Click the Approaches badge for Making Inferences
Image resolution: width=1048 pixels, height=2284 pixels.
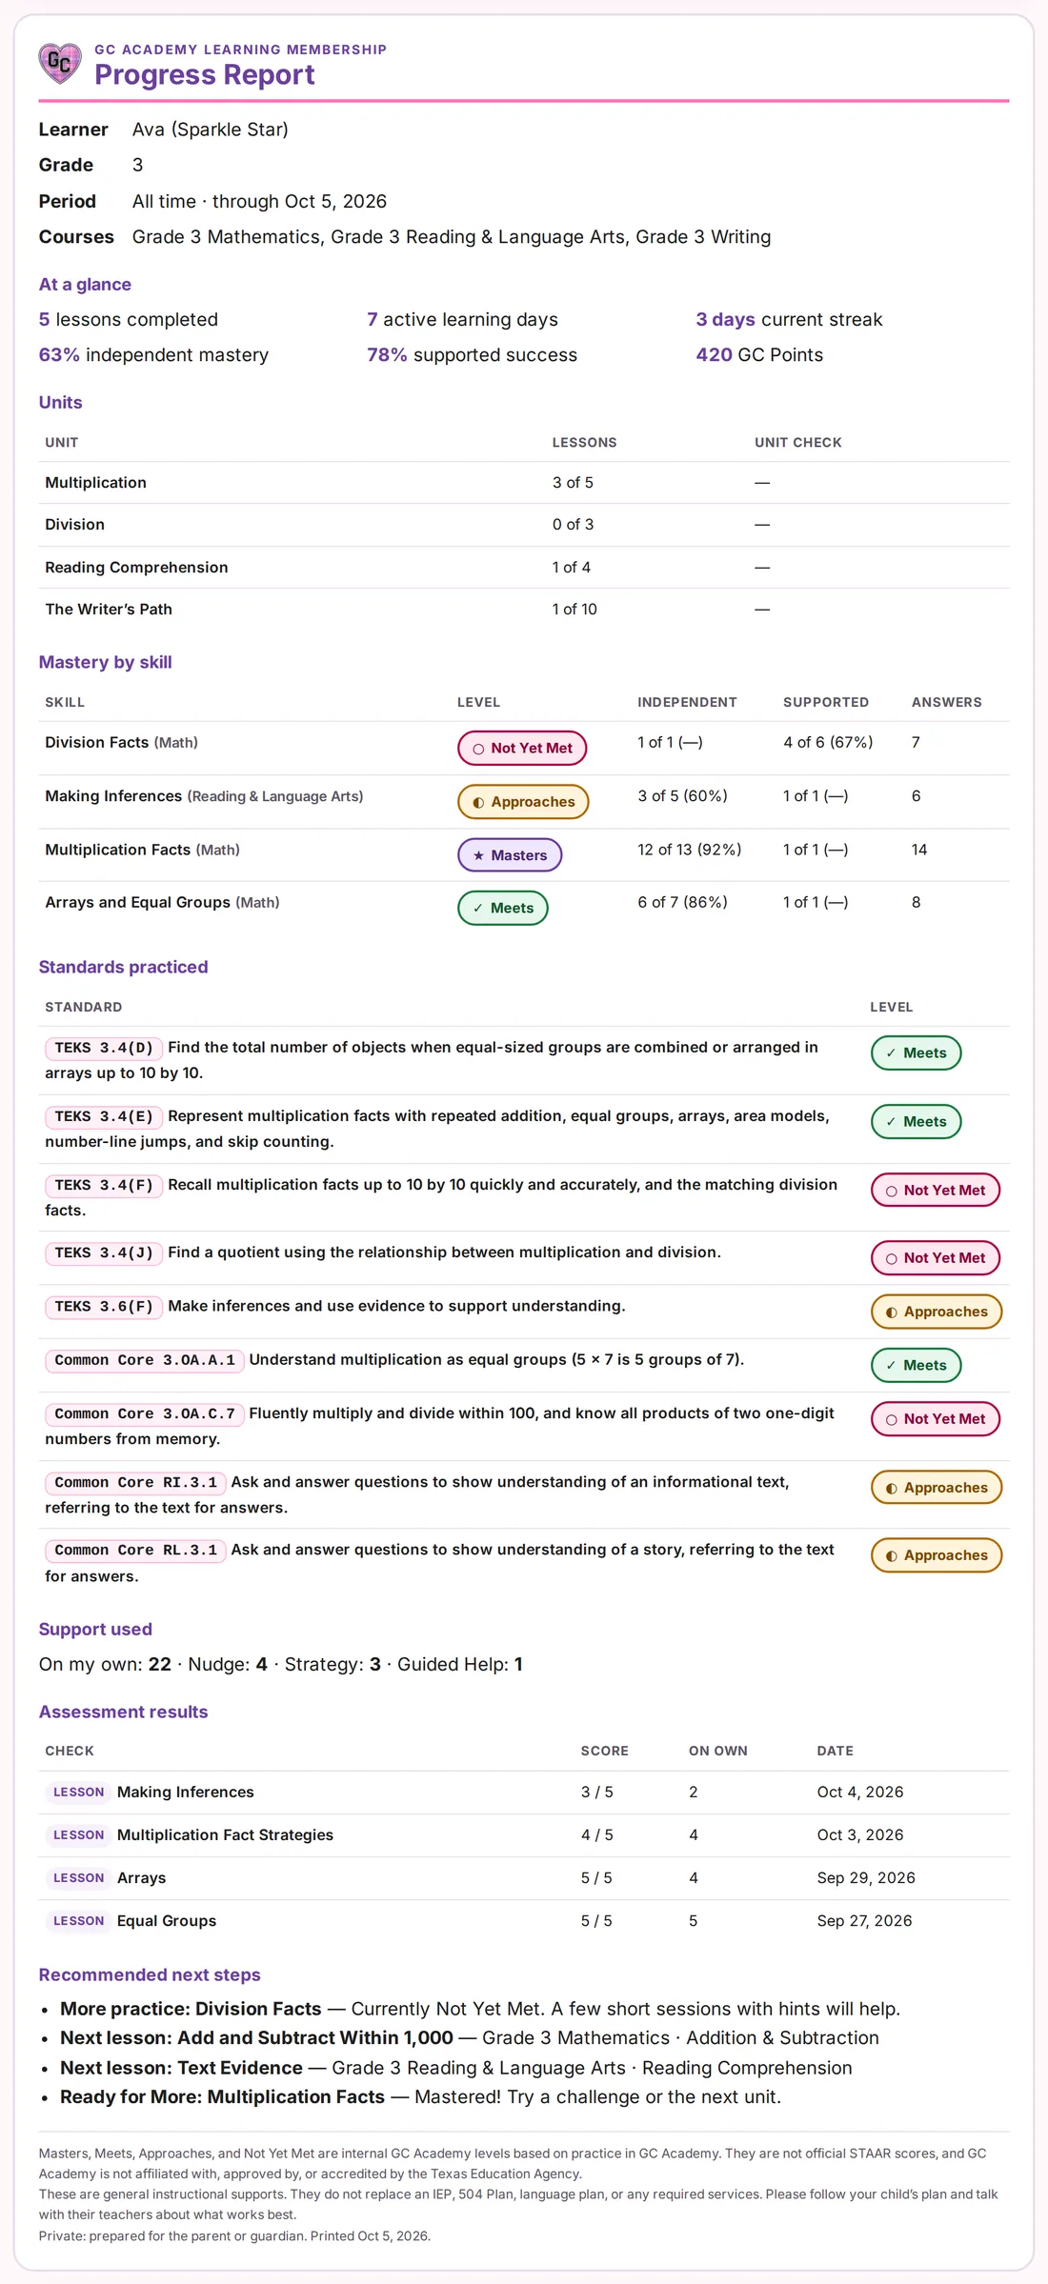523,801
